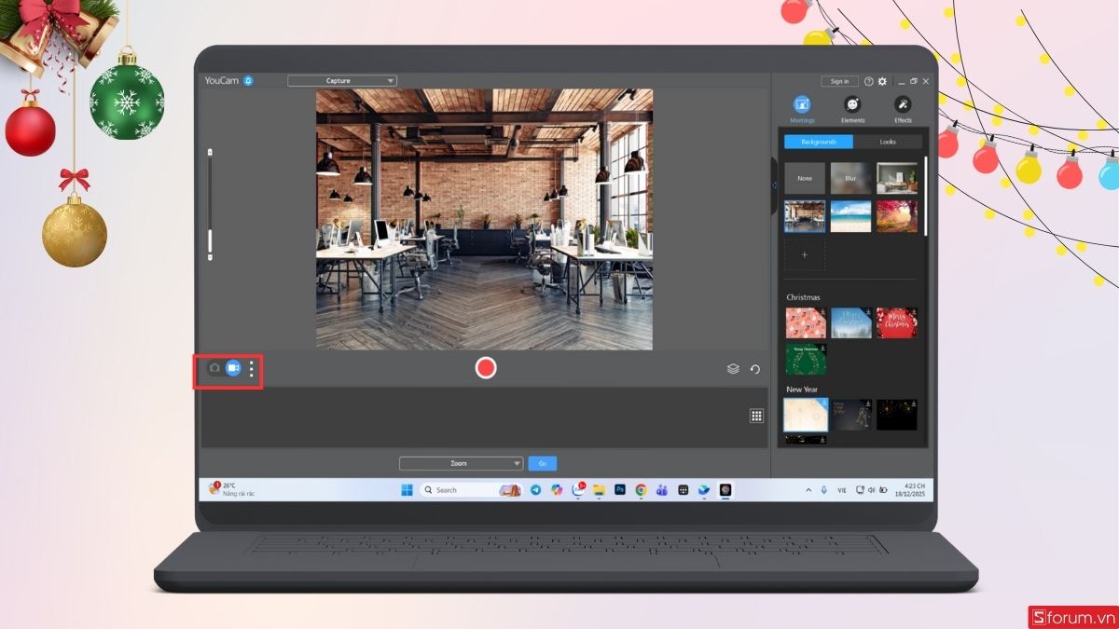1119x629 pixels.
Task: Click the reset rotation icon beside the layers icon
Action: (756, 369)
